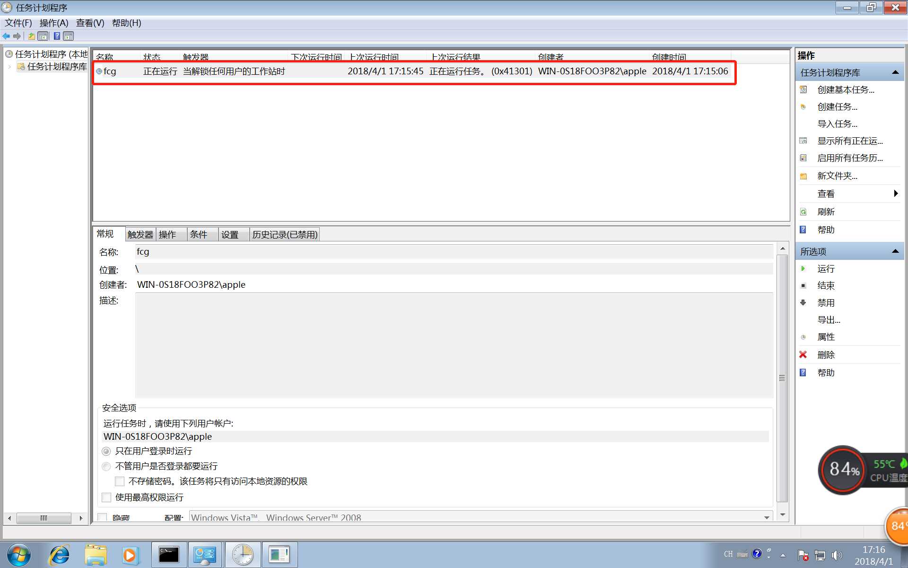This screenshot has height=568, width=908.
Task: Click 导入任务... action link
Action: pos(837,124)
